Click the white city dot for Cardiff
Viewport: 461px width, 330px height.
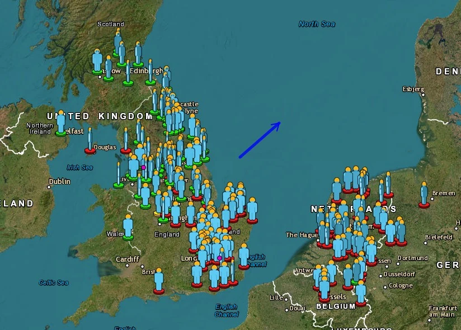[x=128, y=265]
